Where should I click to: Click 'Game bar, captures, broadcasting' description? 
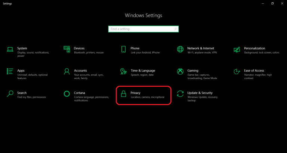pyautogui.click(x=202, y=76)
